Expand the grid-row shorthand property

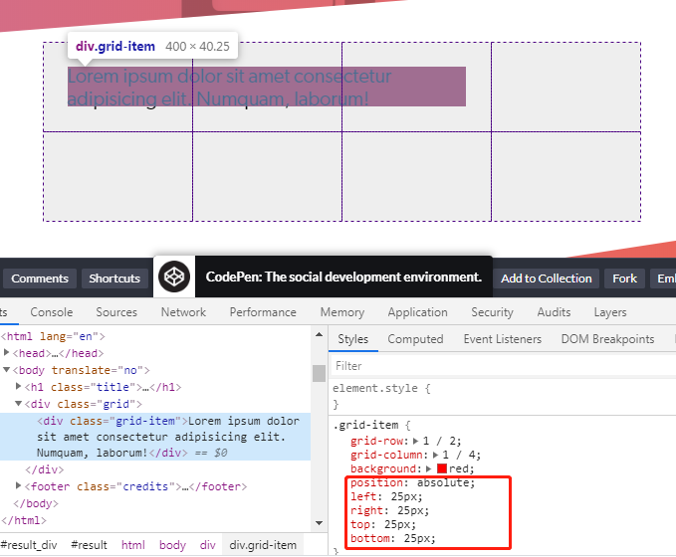pos(415,441)
